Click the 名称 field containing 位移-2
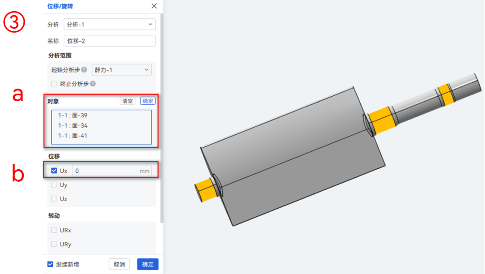 pyautogui.click(x=110, y=41)
